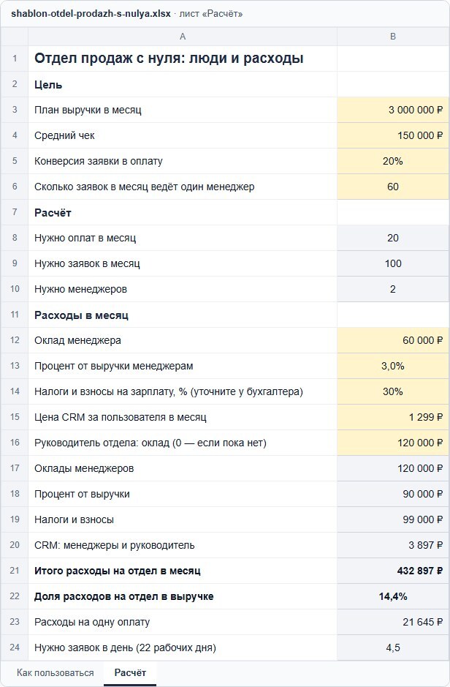Select the result value 20 in row 8

[393, 238]
